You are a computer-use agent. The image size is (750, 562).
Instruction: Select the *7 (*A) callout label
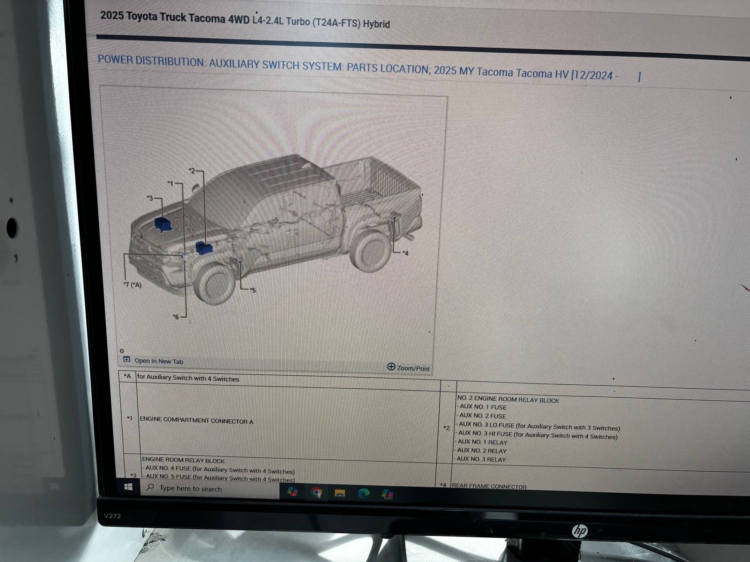coord(132,284)
